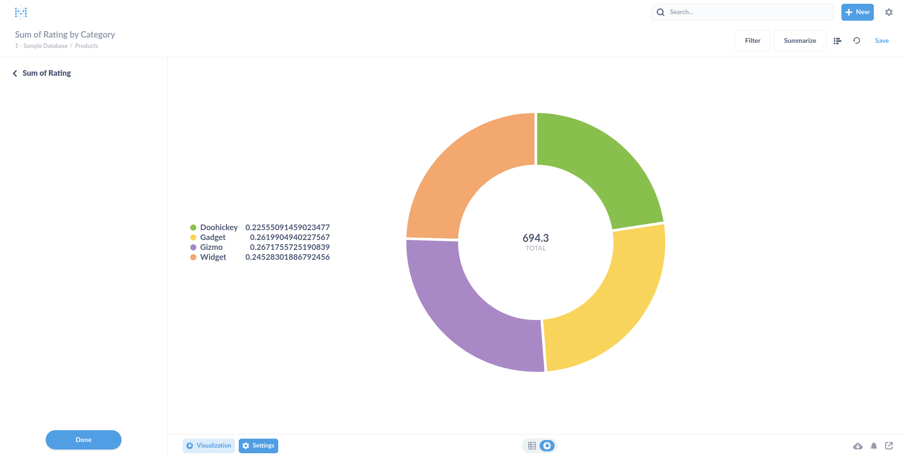Toggle the pie chart visualization view
This screenshot has width=904, height=457.
point(547,445)
